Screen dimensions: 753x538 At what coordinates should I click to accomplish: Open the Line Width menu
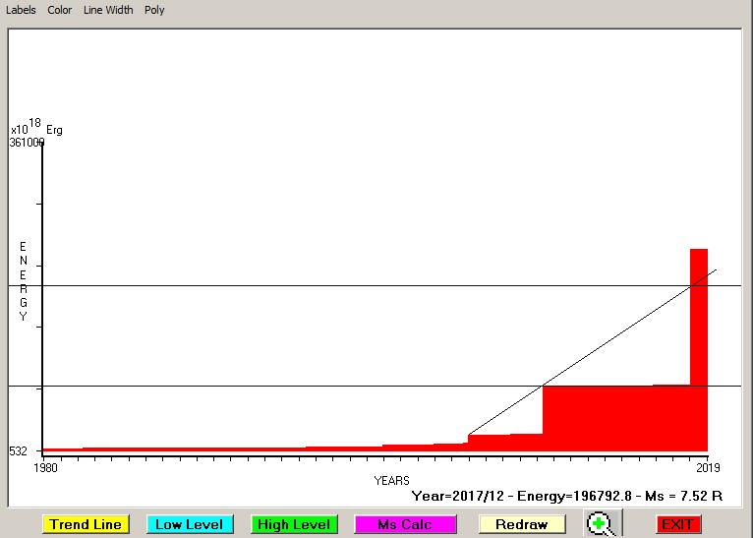pos(108,10)
